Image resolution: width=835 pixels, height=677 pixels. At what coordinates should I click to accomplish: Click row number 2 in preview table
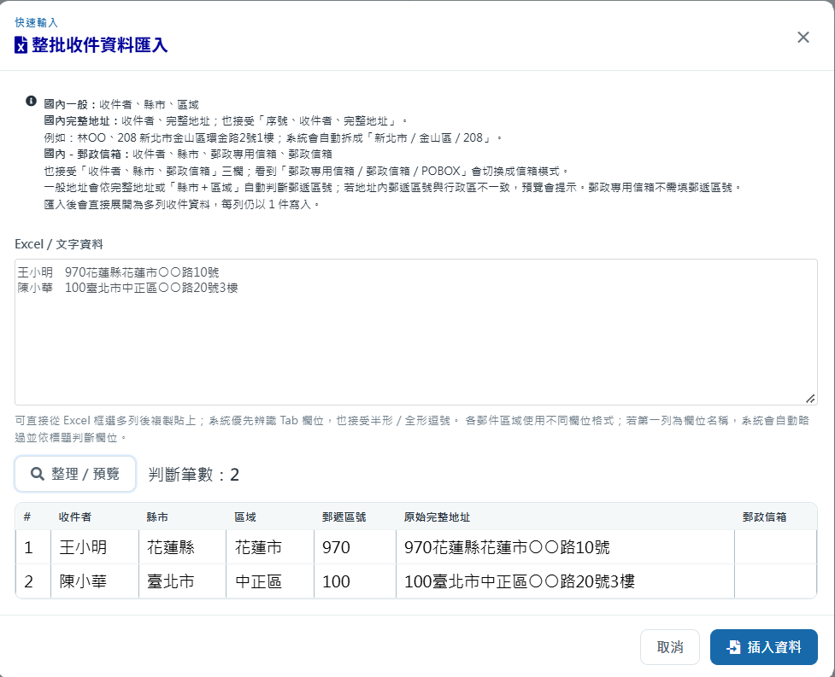[x=33, y=581]
